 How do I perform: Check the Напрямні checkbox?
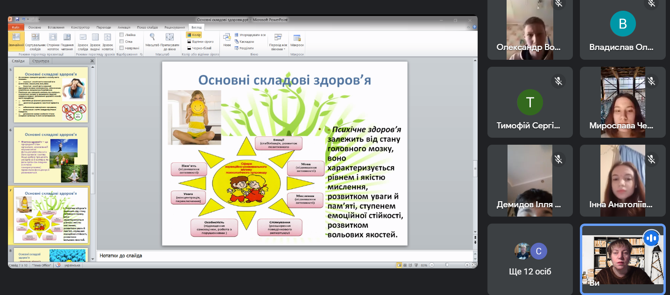tap(122, 48)
